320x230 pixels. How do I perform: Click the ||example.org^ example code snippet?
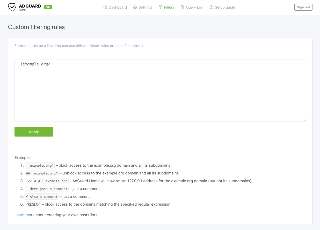click(40, 165)
